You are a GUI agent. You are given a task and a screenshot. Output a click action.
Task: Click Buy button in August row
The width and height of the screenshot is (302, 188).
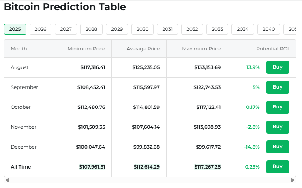(277, 67)
